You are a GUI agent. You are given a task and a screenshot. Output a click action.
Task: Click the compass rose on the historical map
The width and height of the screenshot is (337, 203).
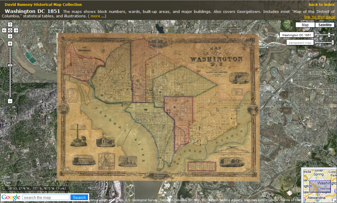point(103,51)
